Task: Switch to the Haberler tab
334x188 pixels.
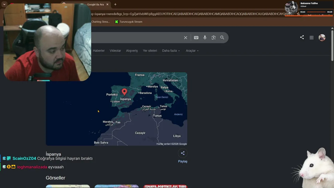Action: click(x=99, y=51)
